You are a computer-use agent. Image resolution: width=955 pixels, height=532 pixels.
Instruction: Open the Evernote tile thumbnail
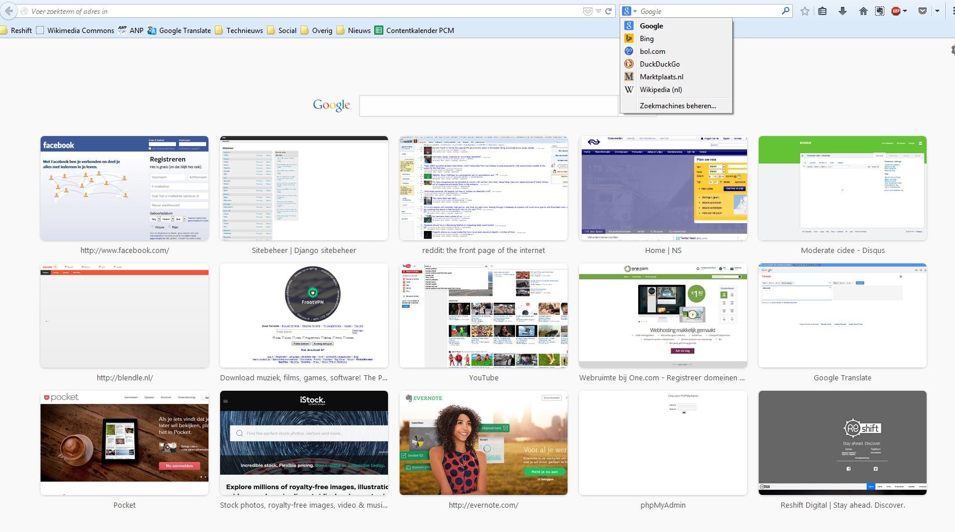(484, 443)
